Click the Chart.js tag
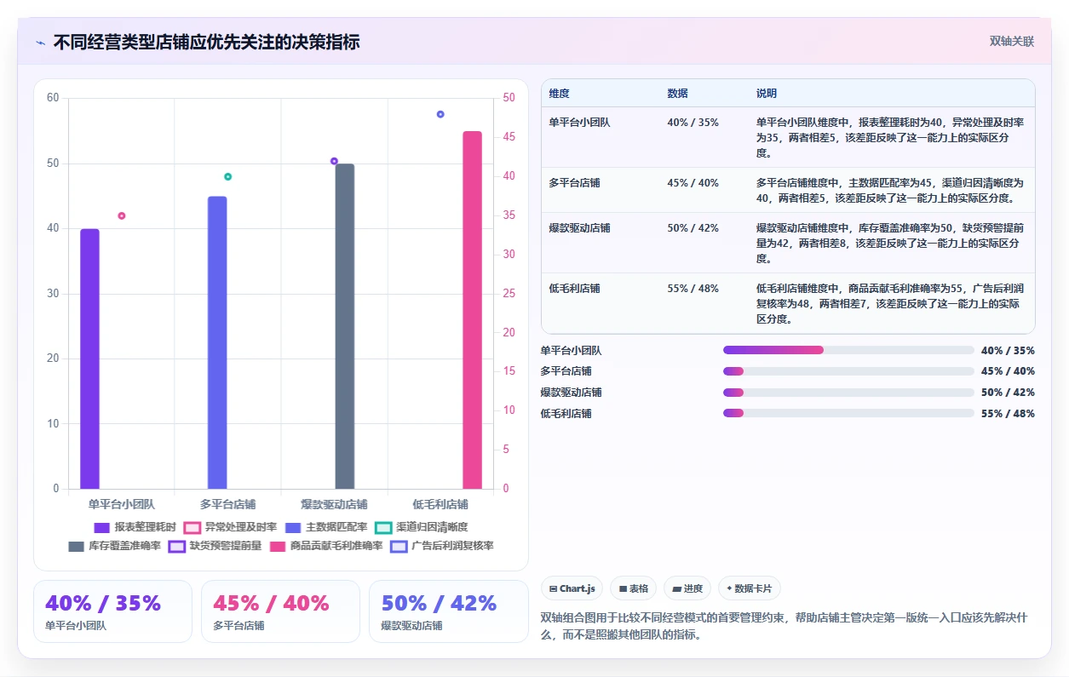 (x=572, y=588)
